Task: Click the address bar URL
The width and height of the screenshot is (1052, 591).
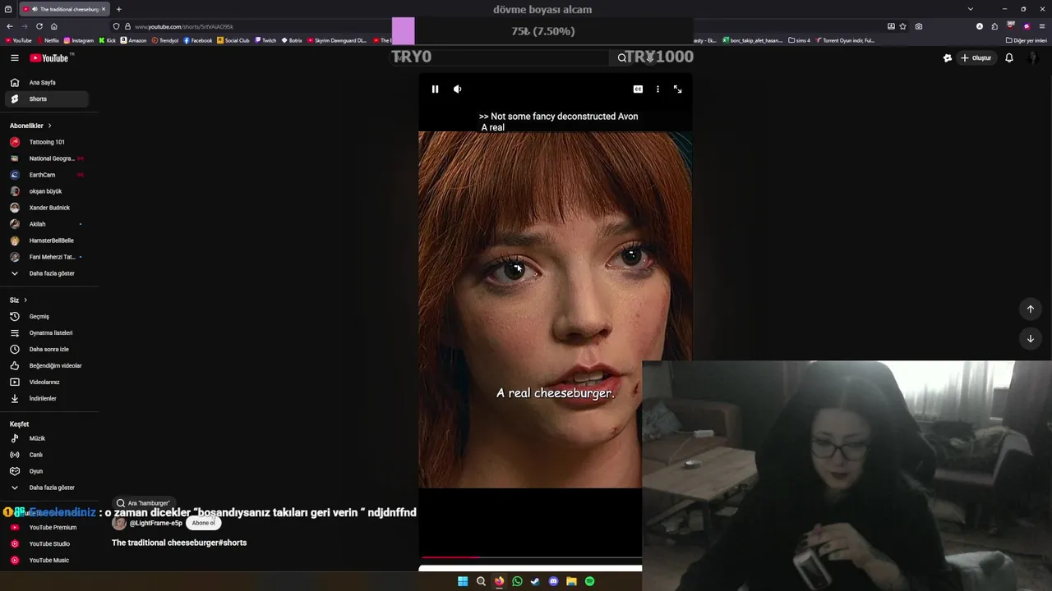Action: [x=184, y=26]
